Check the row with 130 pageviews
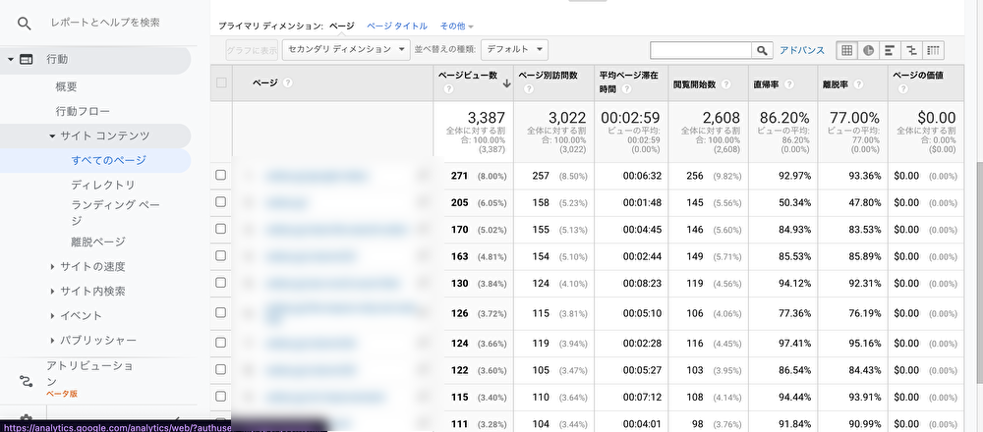The height and width of the screenshot is (432, 983). click(220, 283)
